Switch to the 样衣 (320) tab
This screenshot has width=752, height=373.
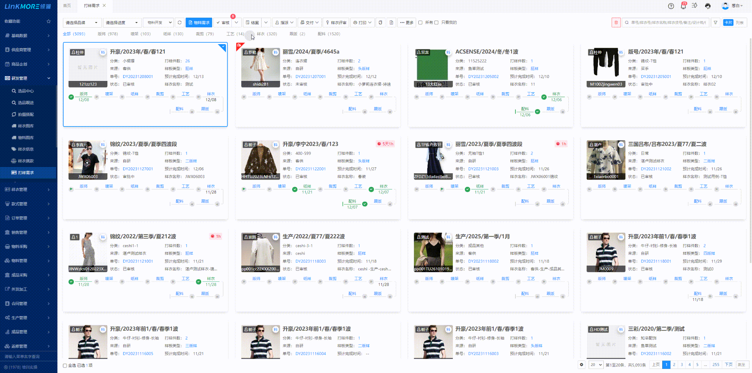[x=267, y=34]
